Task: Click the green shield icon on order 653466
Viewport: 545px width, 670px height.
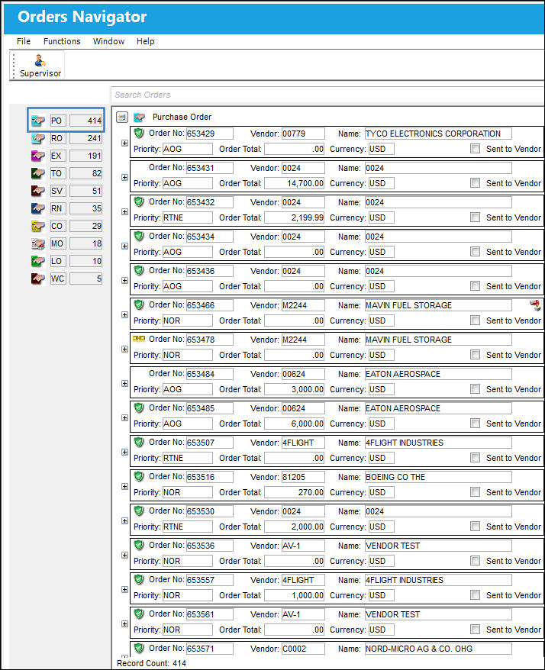Action: [139, 304]
